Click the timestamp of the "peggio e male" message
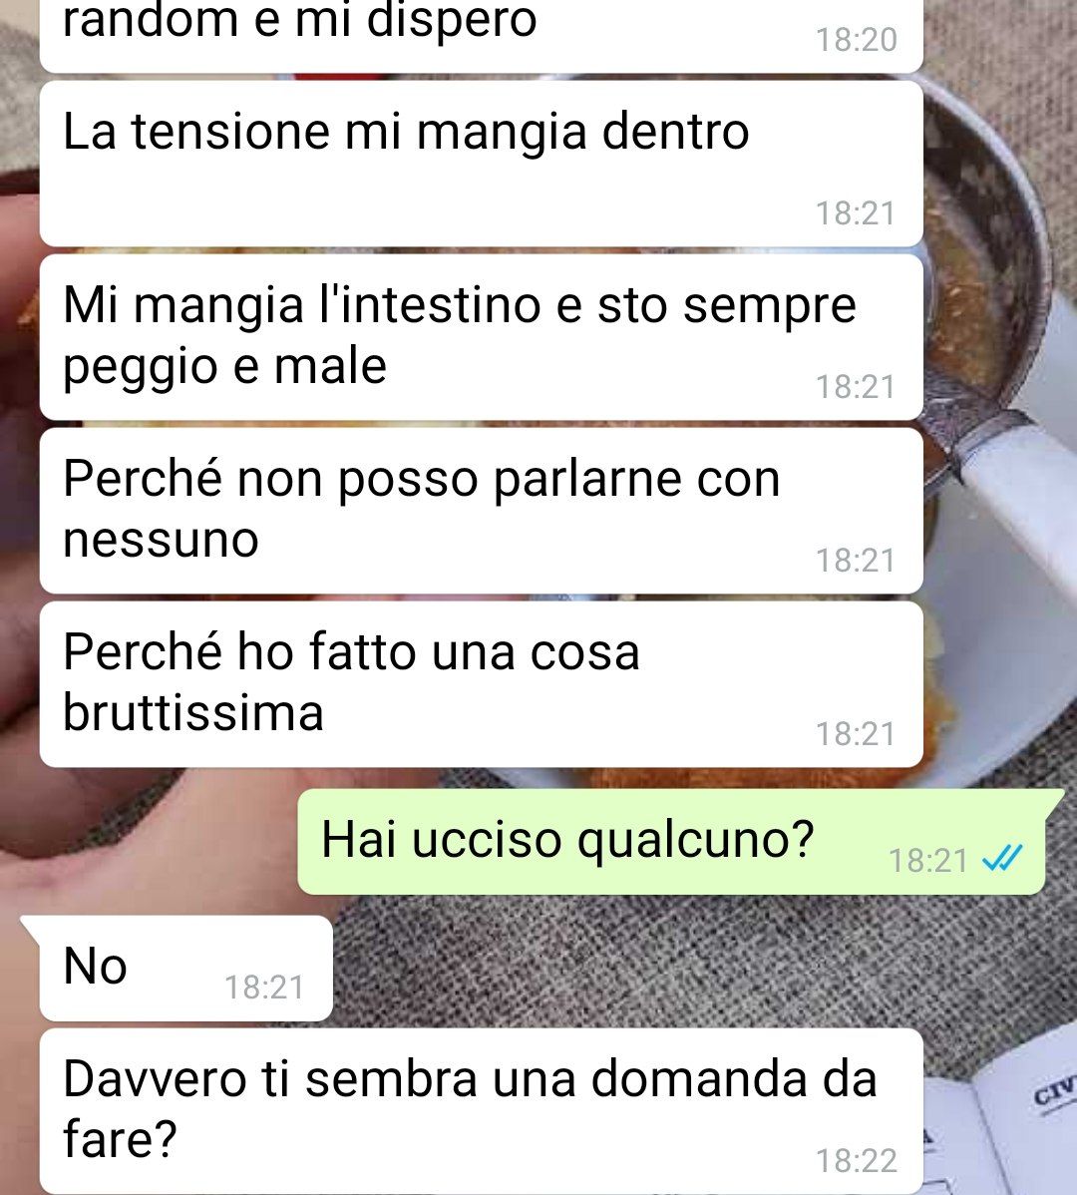 click(857, 387)
